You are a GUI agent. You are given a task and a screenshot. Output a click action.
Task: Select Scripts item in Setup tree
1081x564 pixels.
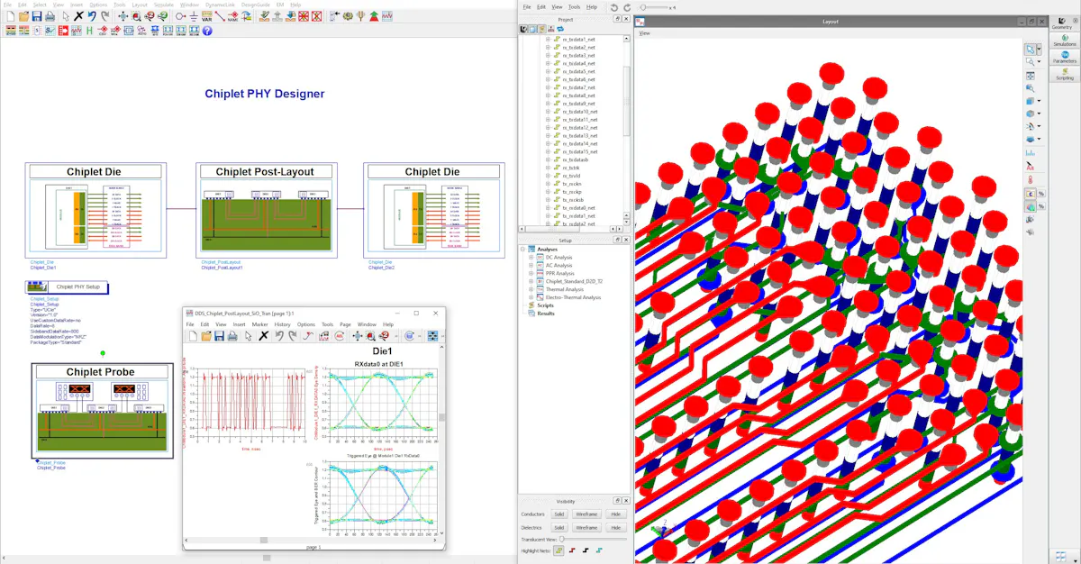[545, 305]
